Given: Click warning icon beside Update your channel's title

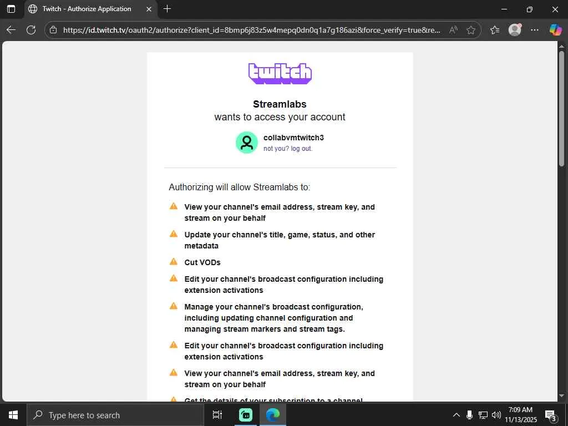Looking at the screenshot, I should [x=174, y=234].
